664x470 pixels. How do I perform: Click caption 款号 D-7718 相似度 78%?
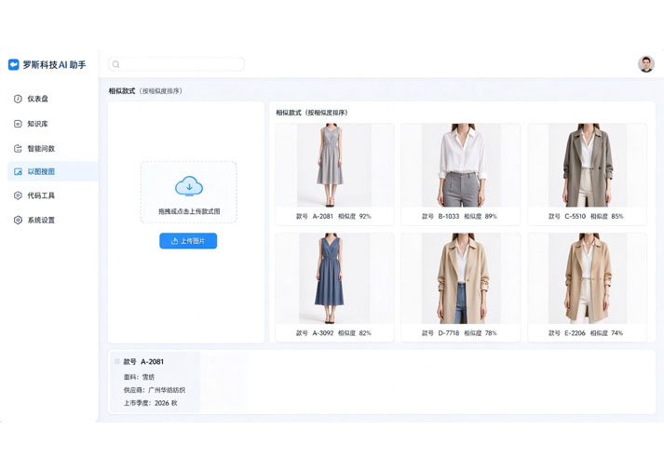[x=459, y=333]
